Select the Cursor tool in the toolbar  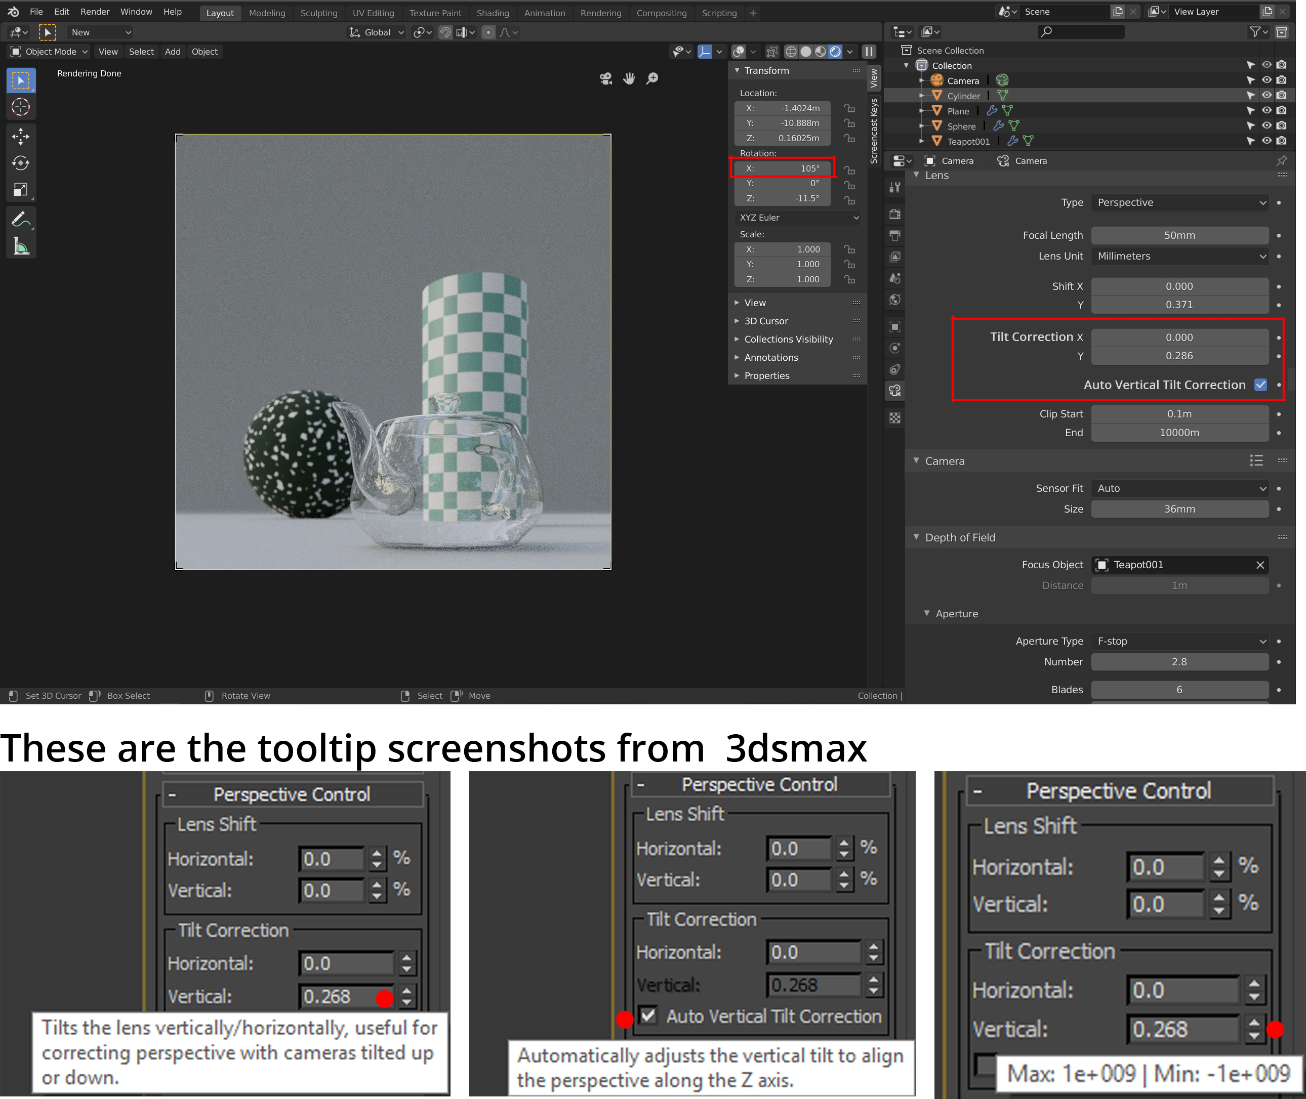pos(21,107)
